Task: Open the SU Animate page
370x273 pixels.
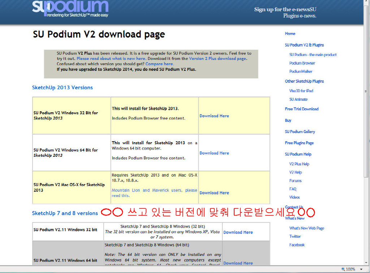Action: (x=298, y=99)
